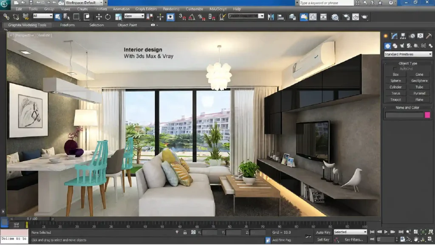Click the Teapot object button
This screenshot has height=245, width=435.
pyautogui.click(x=395, y=100)
